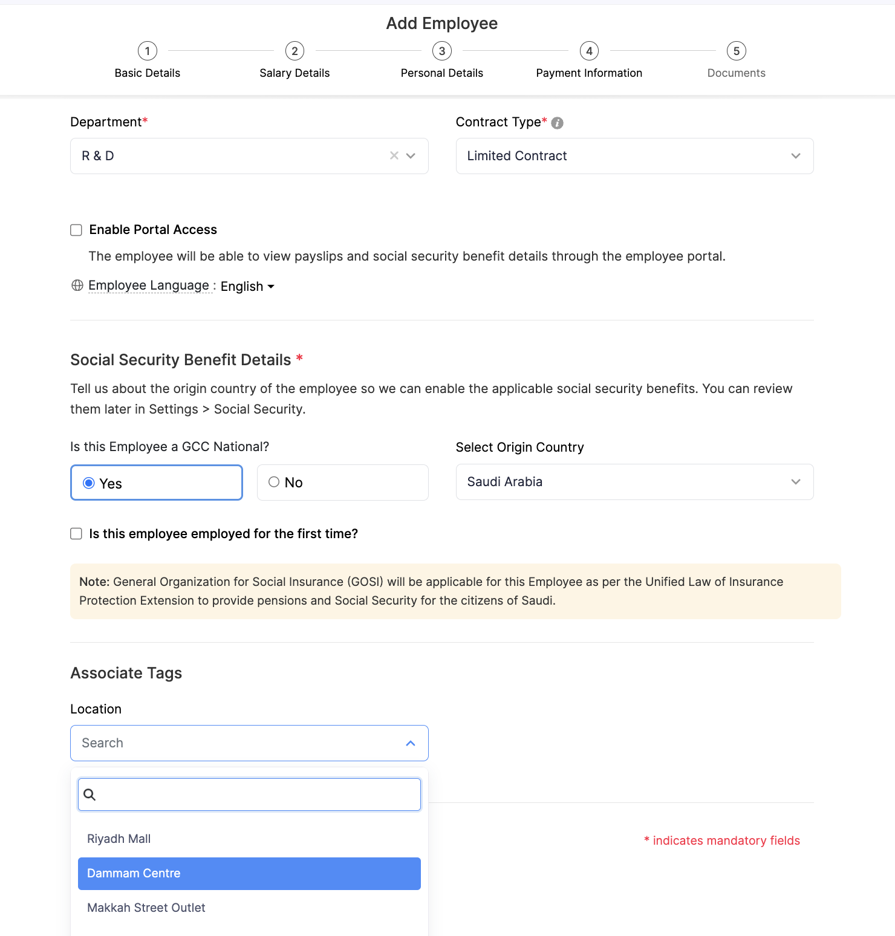Select Dammam Centre from the location list

134,873
